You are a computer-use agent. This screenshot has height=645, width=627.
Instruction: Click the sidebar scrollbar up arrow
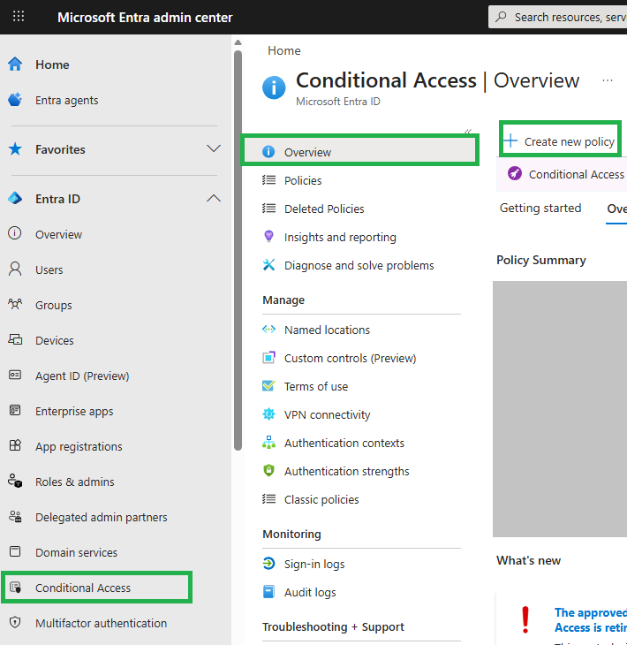238,42
